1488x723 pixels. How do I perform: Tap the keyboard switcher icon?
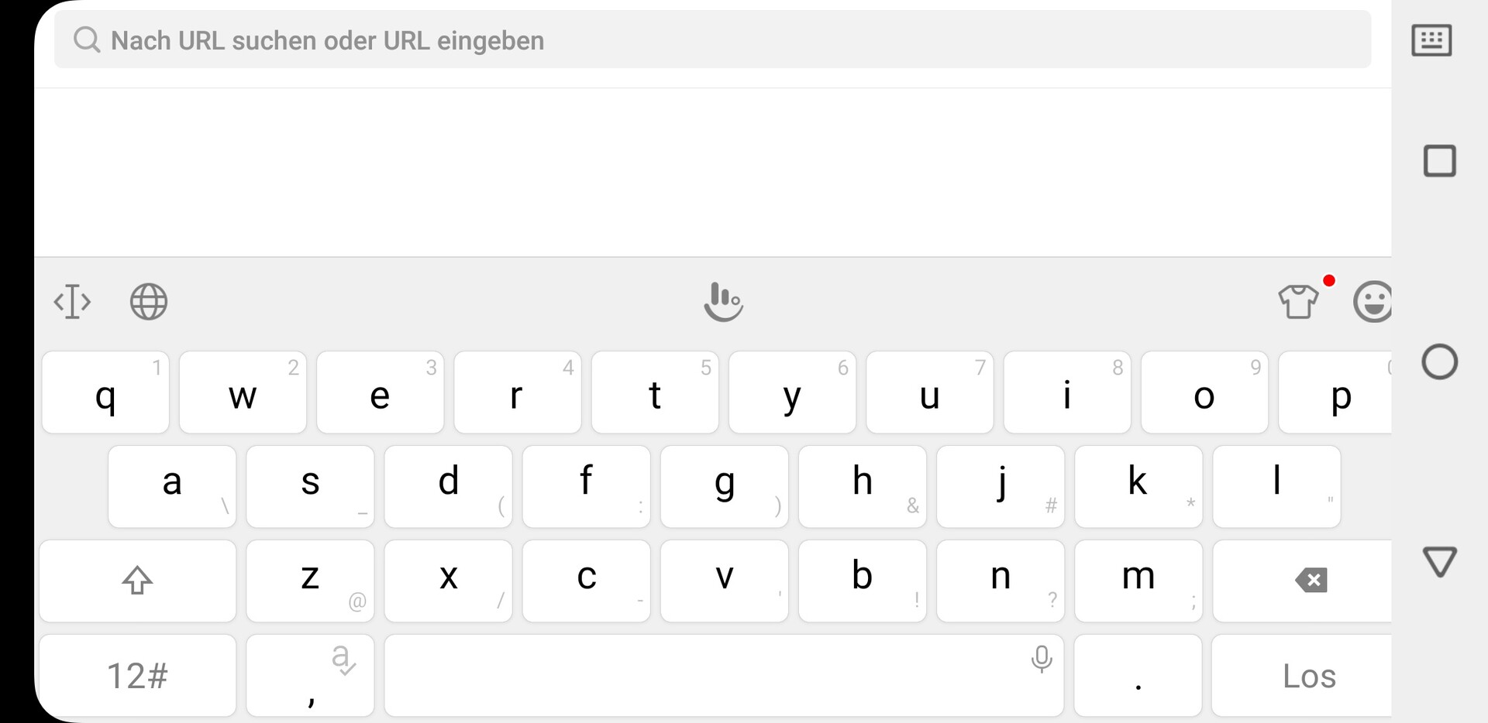[1431, 40]
